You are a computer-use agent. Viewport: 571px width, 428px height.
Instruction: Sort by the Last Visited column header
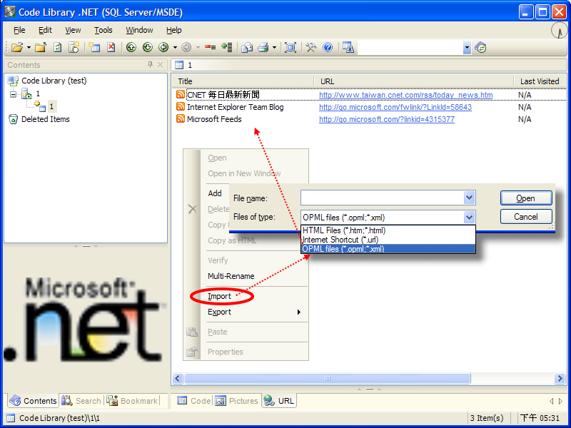tap(540, 81)
